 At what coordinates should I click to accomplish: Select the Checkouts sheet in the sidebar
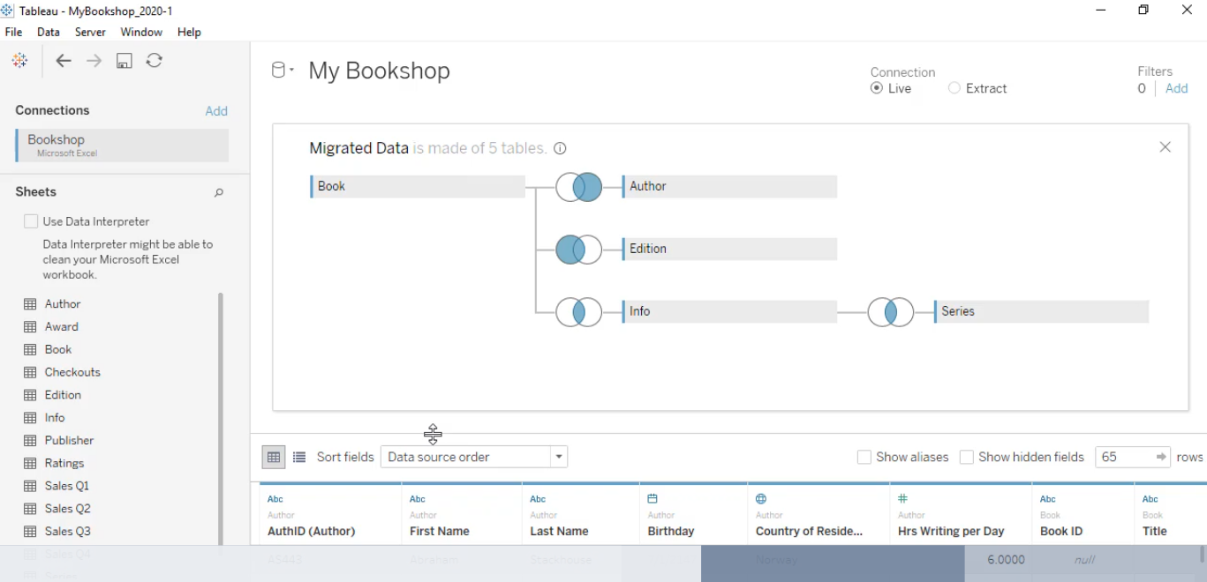[x=72, y=371]
